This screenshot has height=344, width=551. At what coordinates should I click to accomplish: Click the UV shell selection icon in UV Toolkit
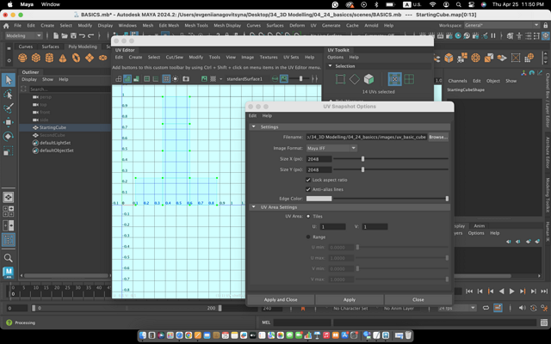tap(409, 79)
